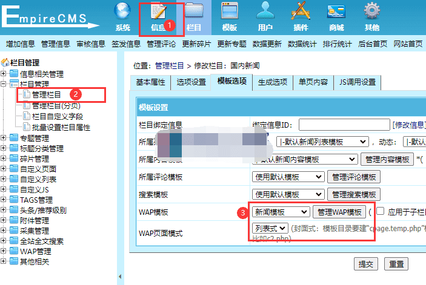Image resolution: width=426 pixels, height=285 pixels.
Task: Click the 栏目管理 house icon
Action: (x=5, y=63)
